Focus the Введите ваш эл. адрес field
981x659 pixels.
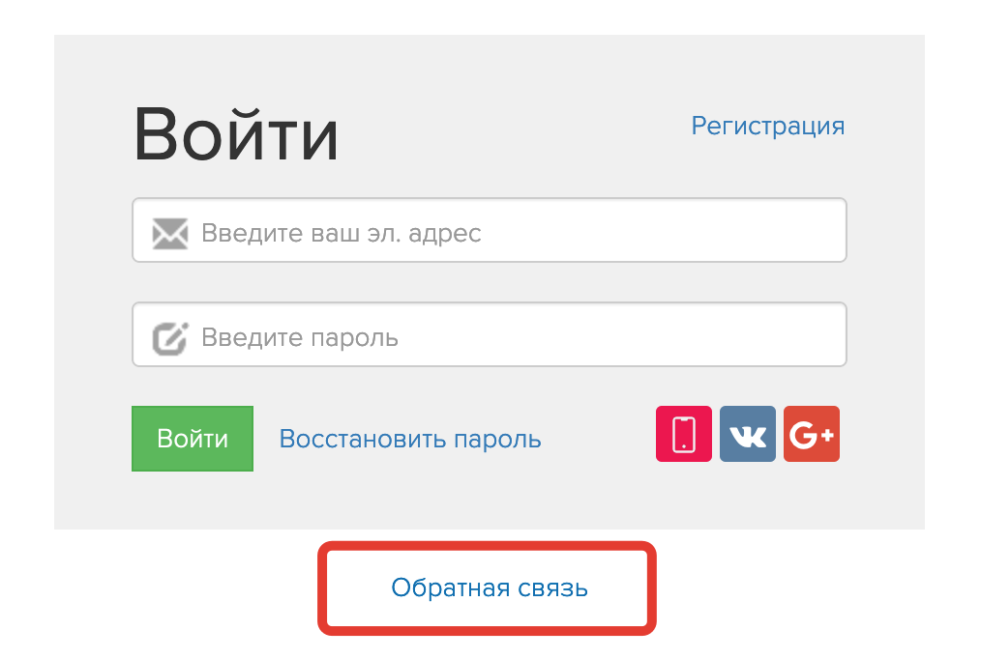click(x=490, y=231)
